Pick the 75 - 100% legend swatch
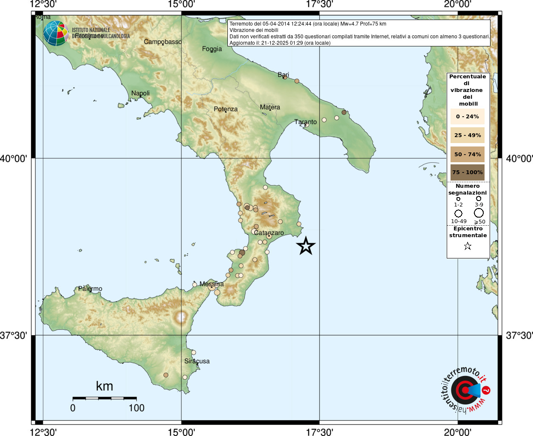 [x=468, y=172]
